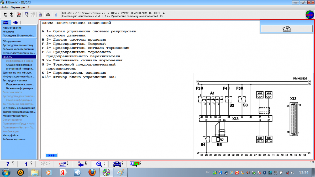Click the F9 toolbar icon
The width and height of the screenshot is (315, 177).
pyautogui.click(x=27, y=14)
